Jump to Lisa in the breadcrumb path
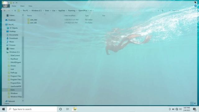This screenshot has height=112, width=199. click(x=54, y=11)
